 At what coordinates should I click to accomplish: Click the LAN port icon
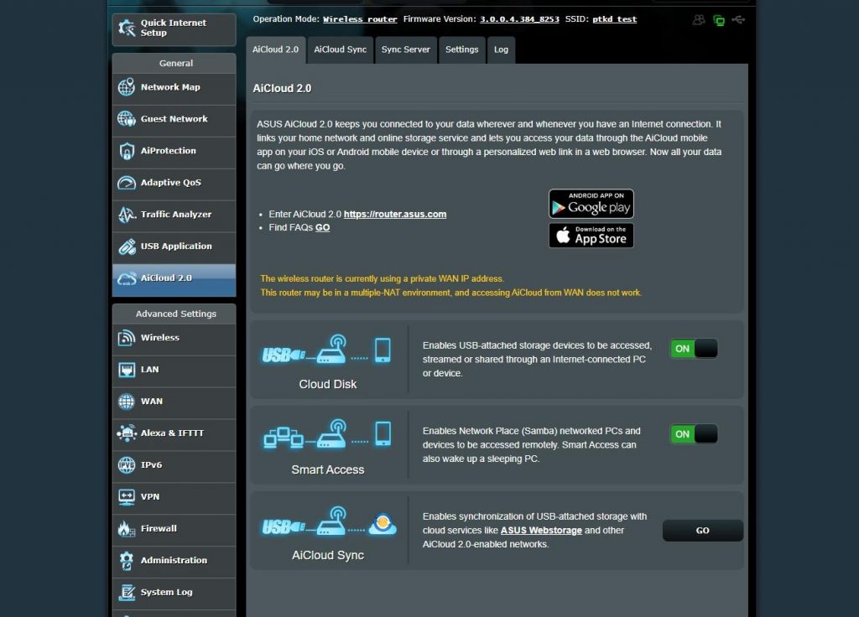coord(127,370)
